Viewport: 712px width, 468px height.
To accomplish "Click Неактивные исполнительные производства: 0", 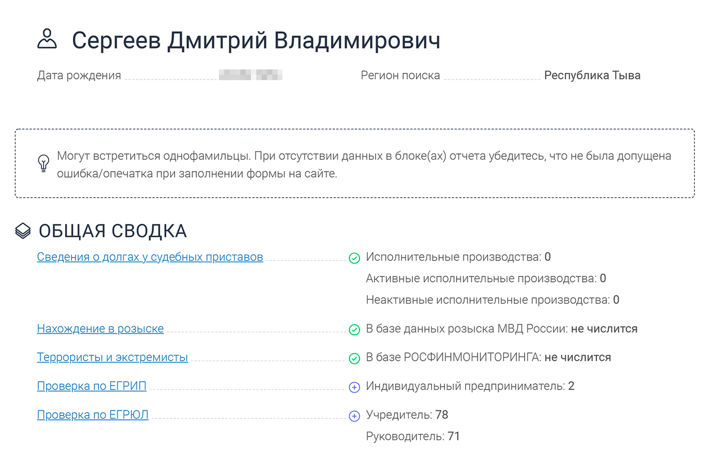I will click(492, 300).
